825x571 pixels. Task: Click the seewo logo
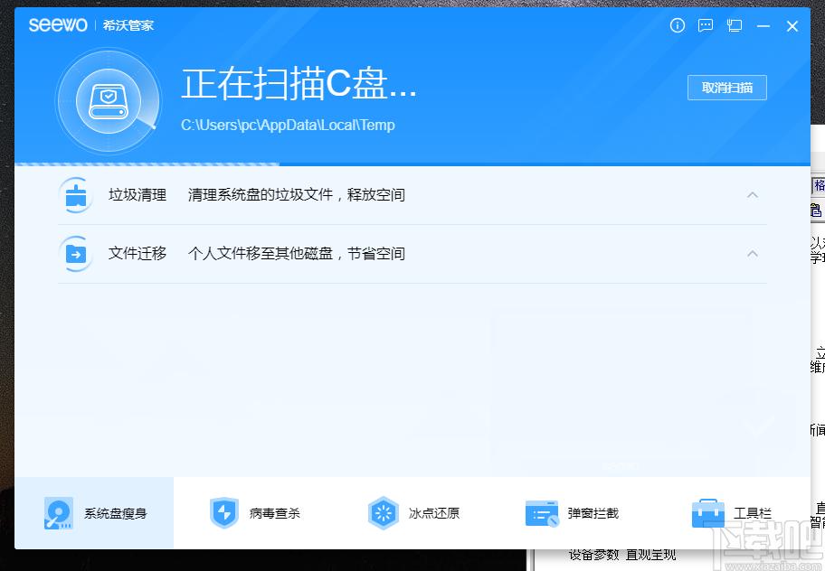[x=58, y=24]
